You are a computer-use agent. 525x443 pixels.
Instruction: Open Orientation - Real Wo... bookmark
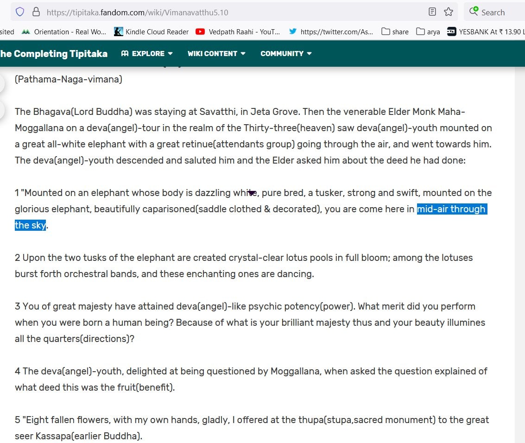point(63,32)
